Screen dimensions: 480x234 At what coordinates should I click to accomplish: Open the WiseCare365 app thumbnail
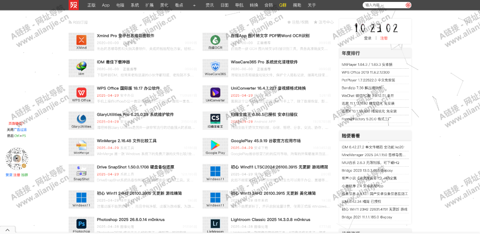coord(215,68)
